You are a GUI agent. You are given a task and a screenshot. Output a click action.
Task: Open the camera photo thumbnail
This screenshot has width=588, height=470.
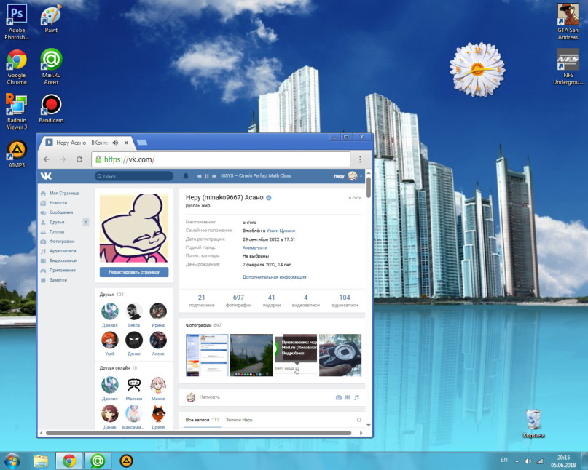[x=340, y=355]
